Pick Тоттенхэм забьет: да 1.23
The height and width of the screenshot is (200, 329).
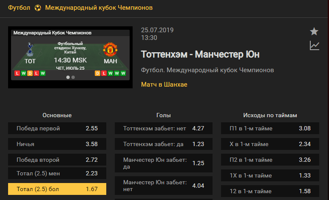coord(164,144)
